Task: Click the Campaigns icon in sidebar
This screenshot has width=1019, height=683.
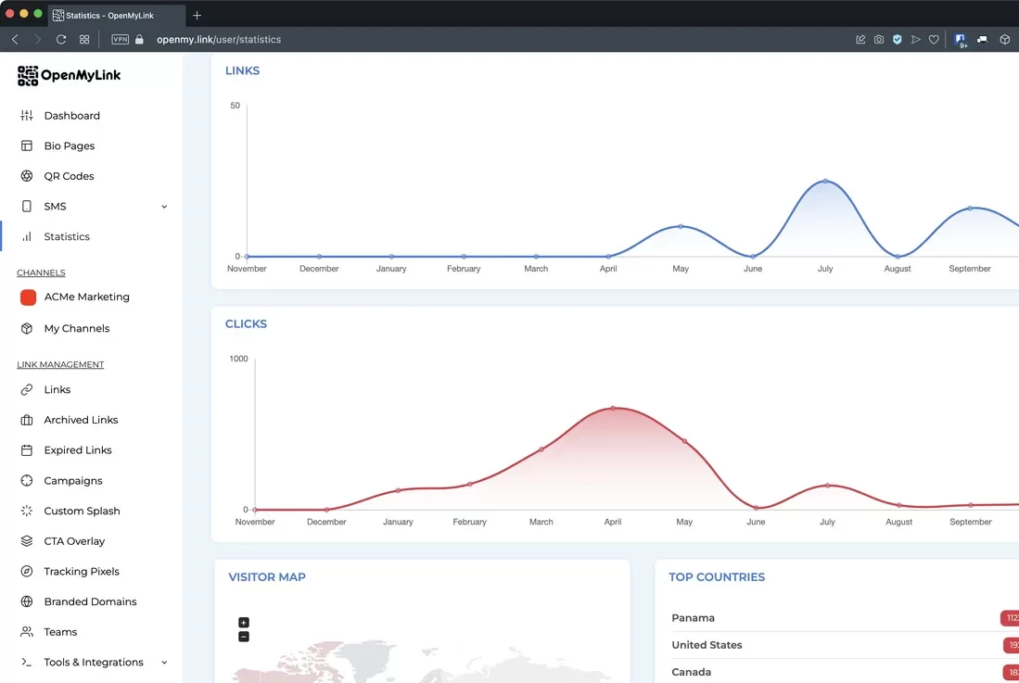Action: [27, 480]
